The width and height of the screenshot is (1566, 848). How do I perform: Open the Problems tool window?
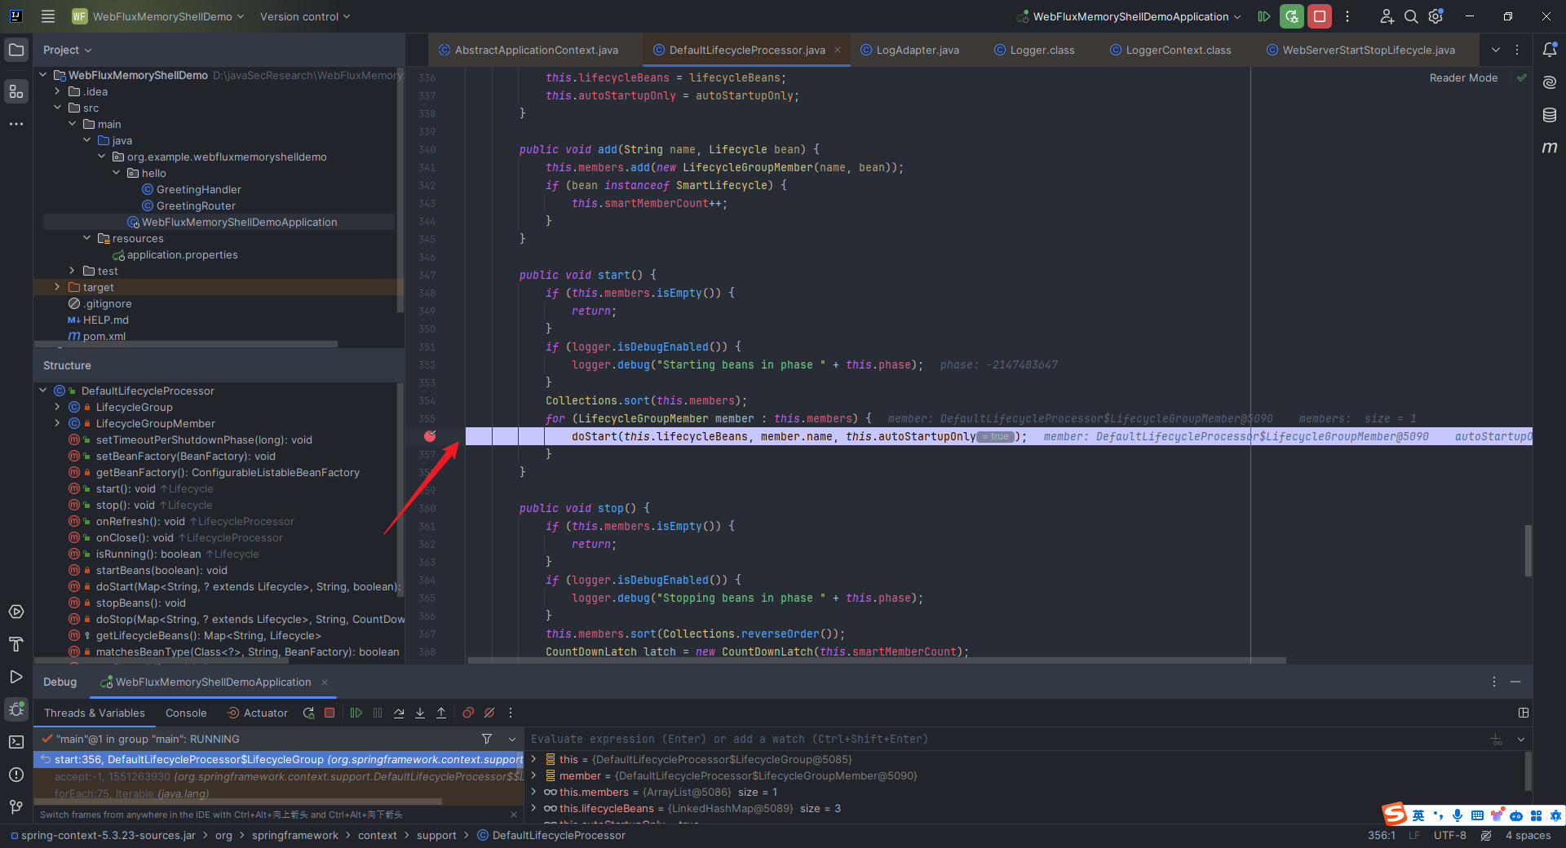pyautogui.click(x=16, y=775)
